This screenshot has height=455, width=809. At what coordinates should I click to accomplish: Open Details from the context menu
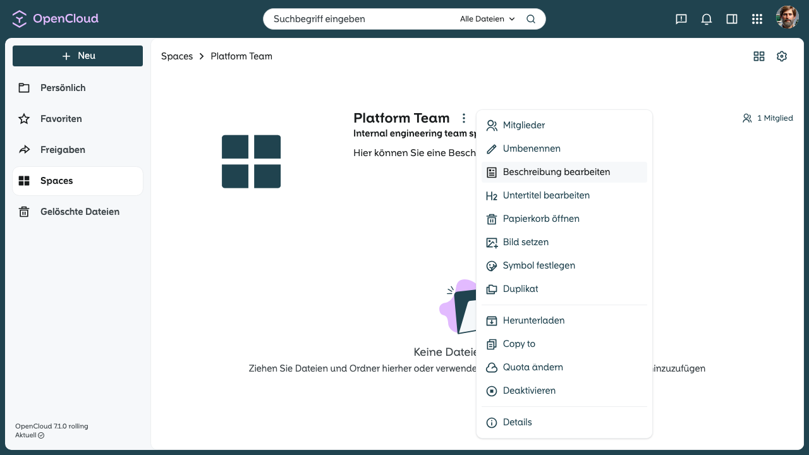click(x=564, y=422)
